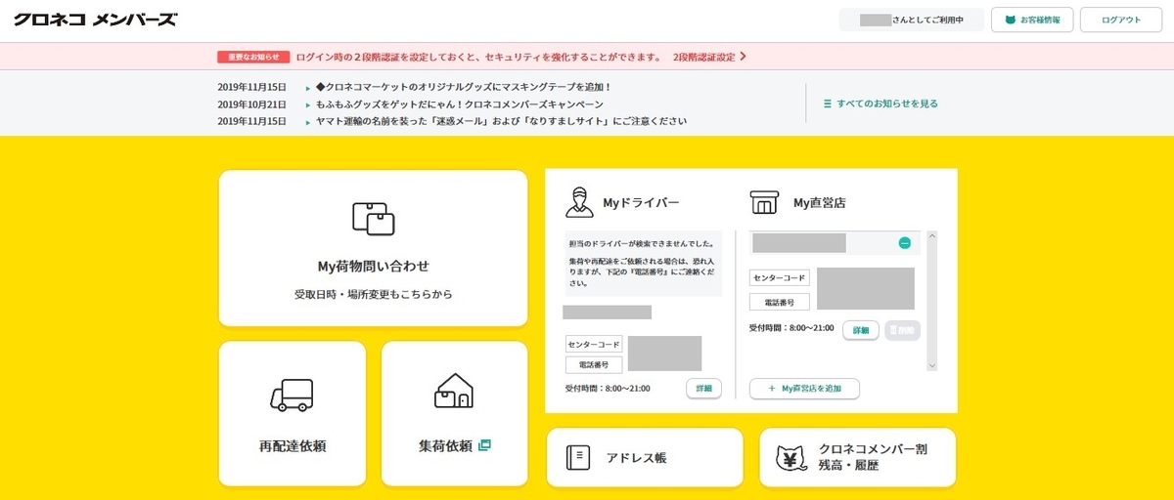Open the My荷物問い合わせ card
1174x500 pixels.
click(x=374, y=248)
